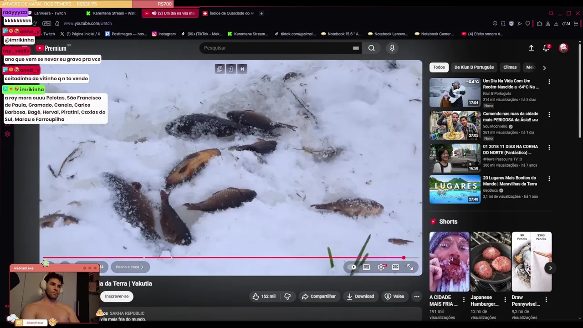Open options menu for 20 Lugares video
Image resolution: width=583 pixels, height=328 pixels.
[x=549, y=179]
